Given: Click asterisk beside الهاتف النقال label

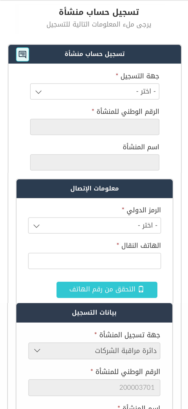Looking at the screenshot, I should pyautogui.click(x=117, y=244).
